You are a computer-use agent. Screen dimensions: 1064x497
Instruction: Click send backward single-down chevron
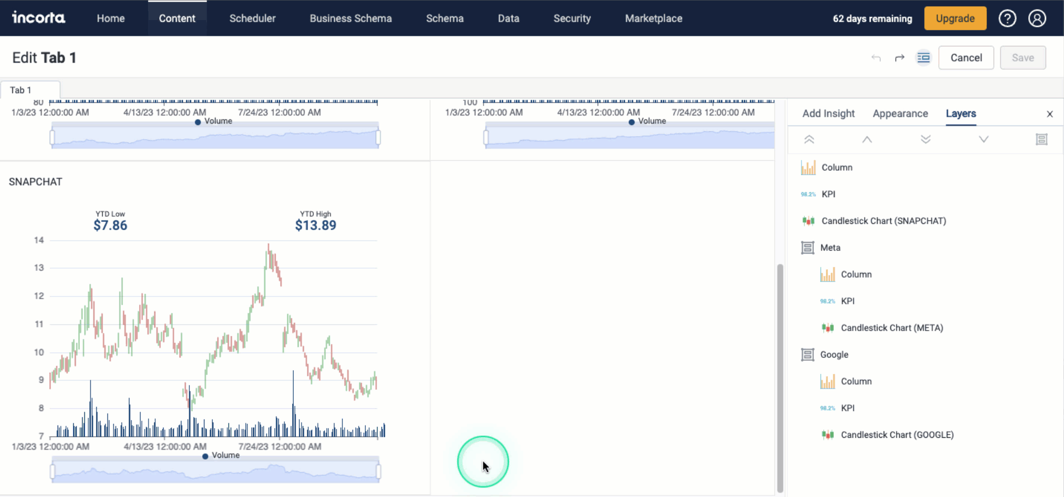click(x=984, y=140)
